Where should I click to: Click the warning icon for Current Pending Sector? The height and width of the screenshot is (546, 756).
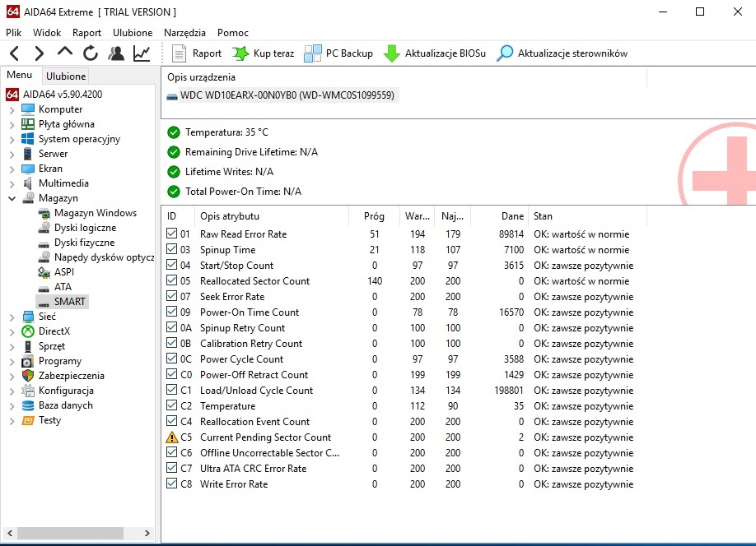point(172,437)
